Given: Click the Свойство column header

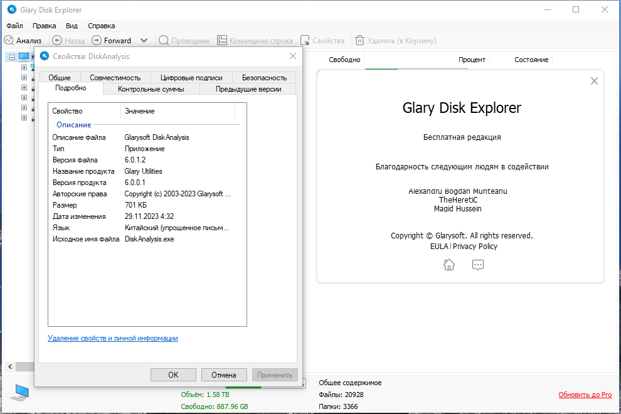Looking at the screenshot, I should (84, 111).
